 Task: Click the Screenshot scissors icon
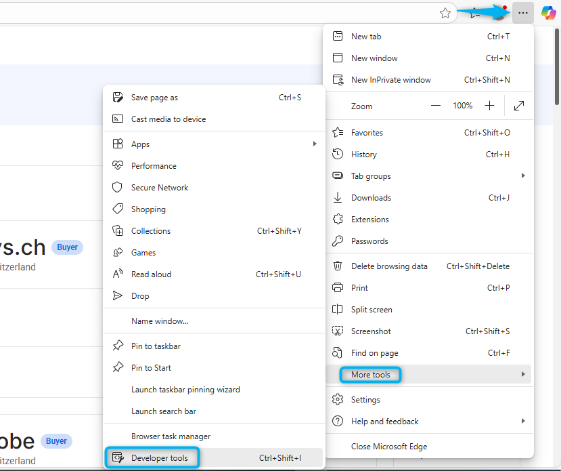[x=338, y=331]
